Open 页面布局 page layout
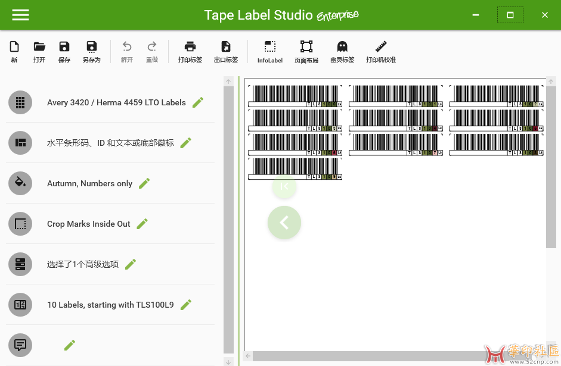This screenshot has height=366, width=561. (306, 52)
